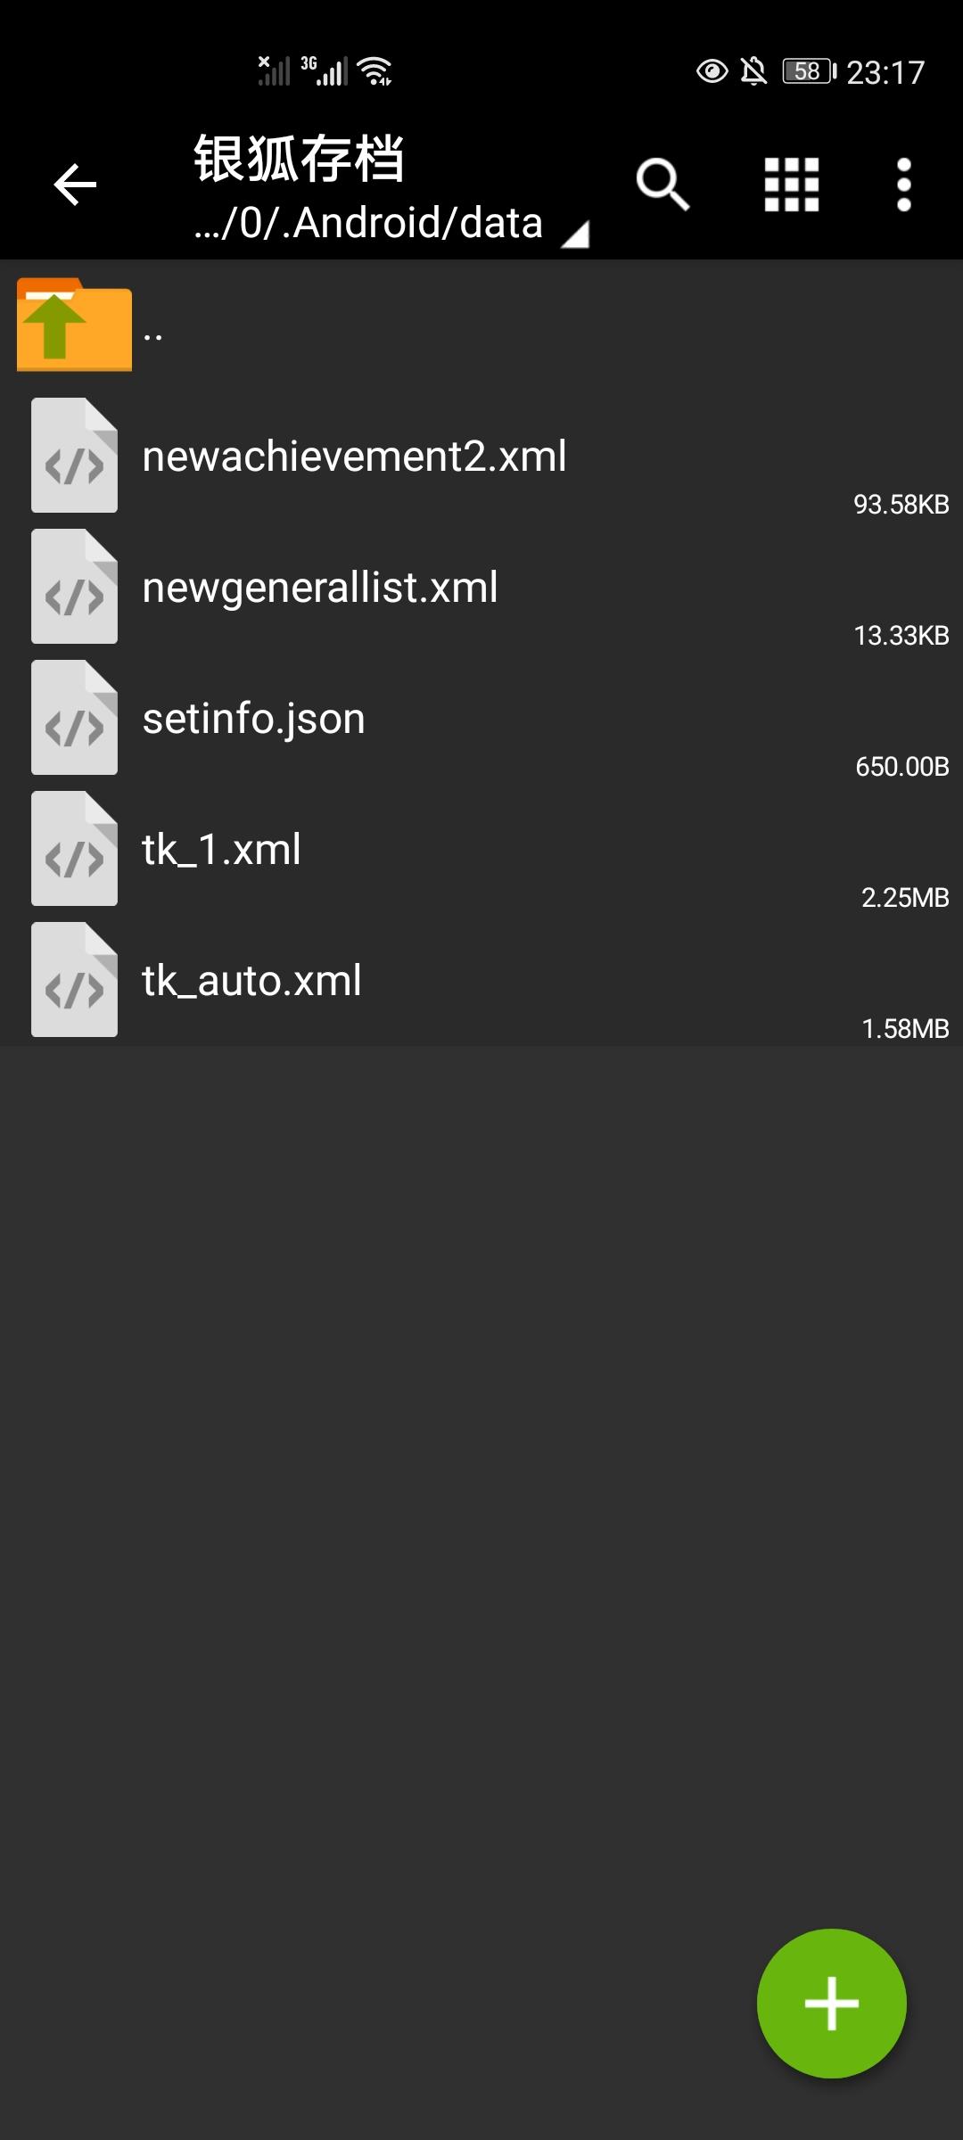The width and height of the screenshot is (963, 2140).
Task: Select the newgenerallist.xml file icon
Action: (74, 587)
